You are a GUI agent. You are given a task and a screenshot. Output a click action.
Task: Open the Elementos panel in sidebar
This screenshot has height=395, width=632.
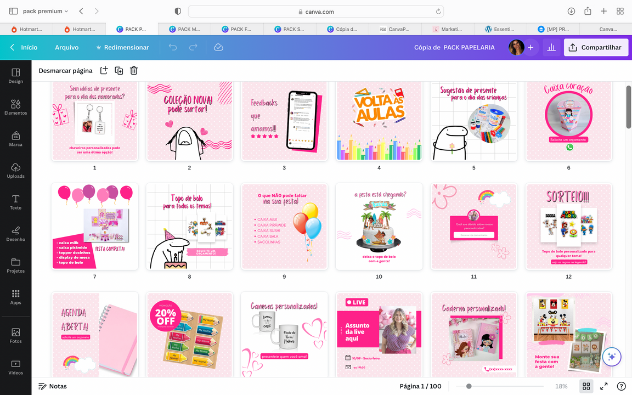pos(15,107)
